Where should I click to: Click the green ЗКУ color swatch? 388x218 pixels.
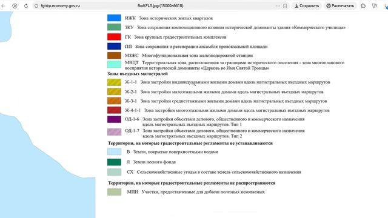pyautogui.click(x=114, y=27)
